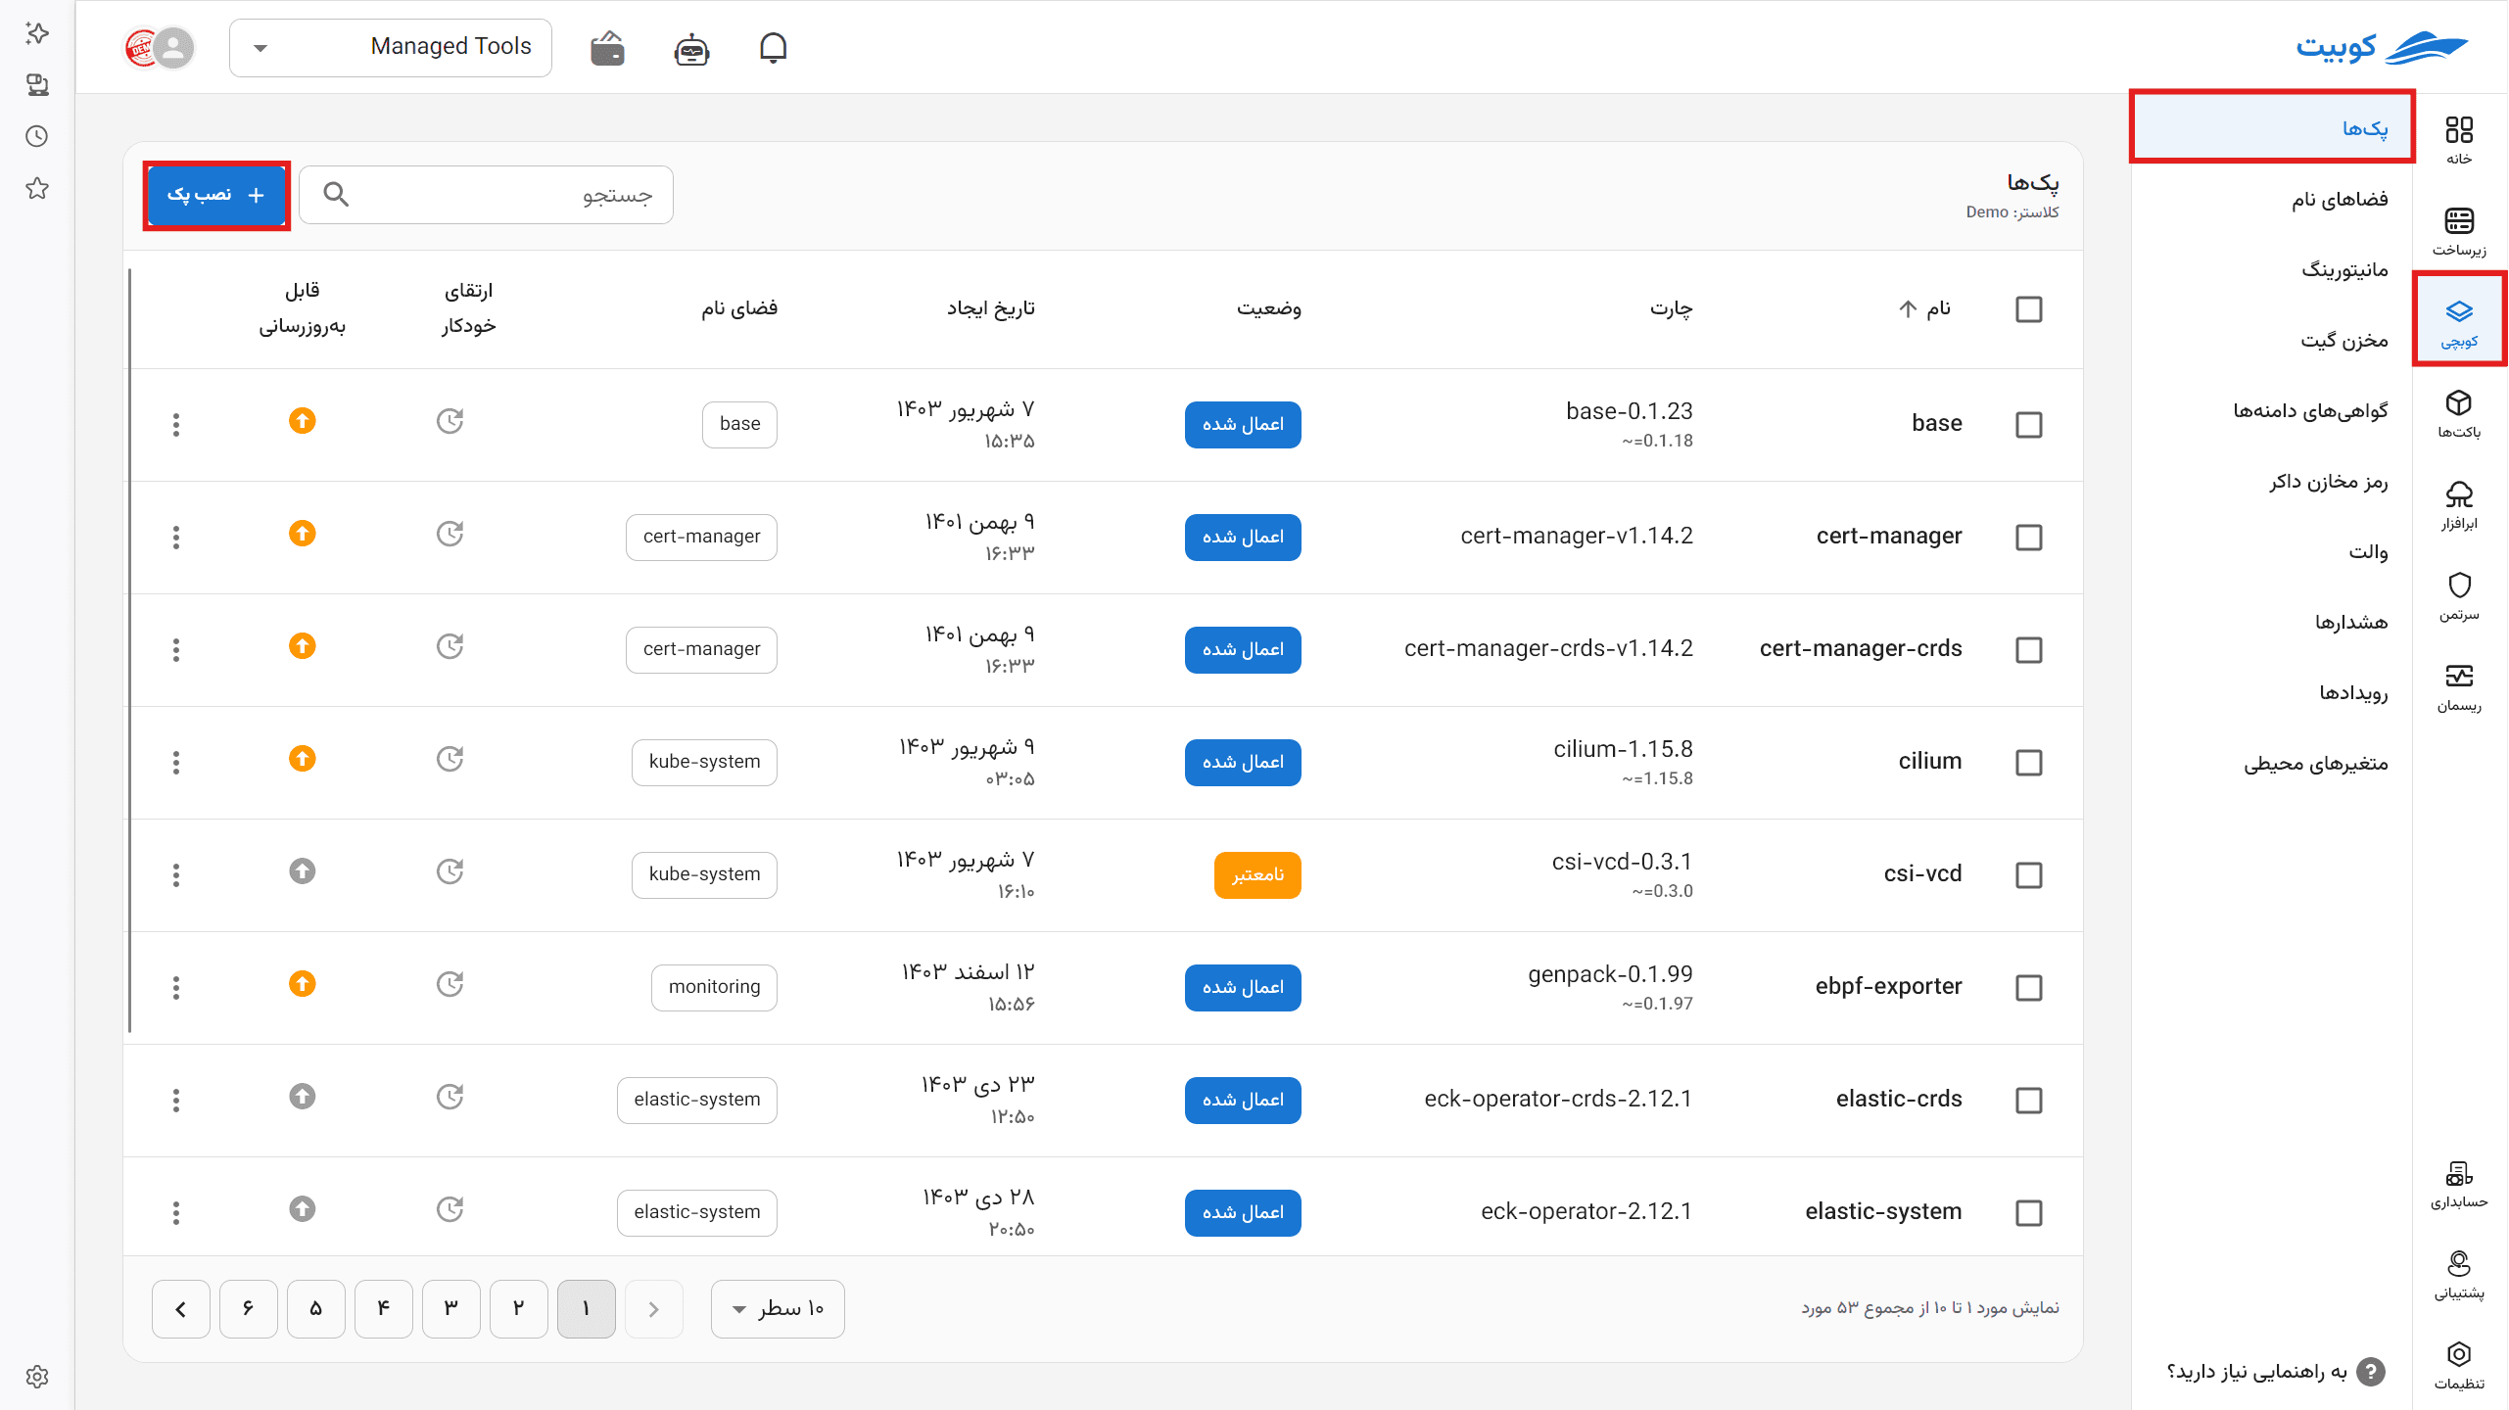
Task: Open the Buckets (باکت‌ها) cube sidebar icon
Action: [2459, 413]
